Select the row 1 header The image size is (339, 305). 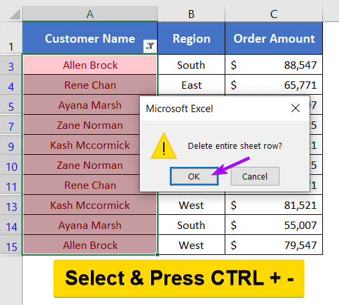pos(11,38)
